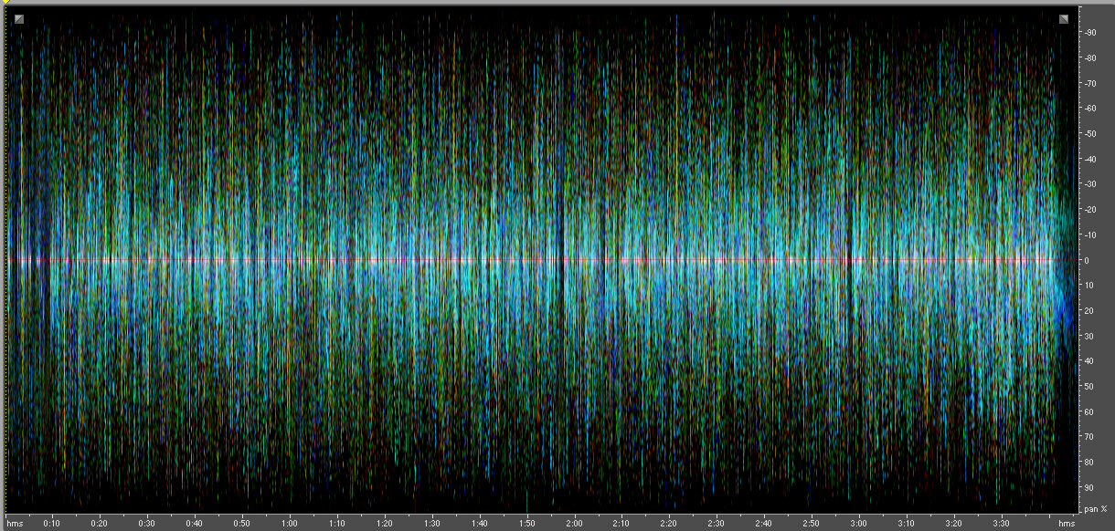Select the positive 80 pan scale label
Image resolution: width=1115 pixels, height=531 pixels.
point(1090,463)
